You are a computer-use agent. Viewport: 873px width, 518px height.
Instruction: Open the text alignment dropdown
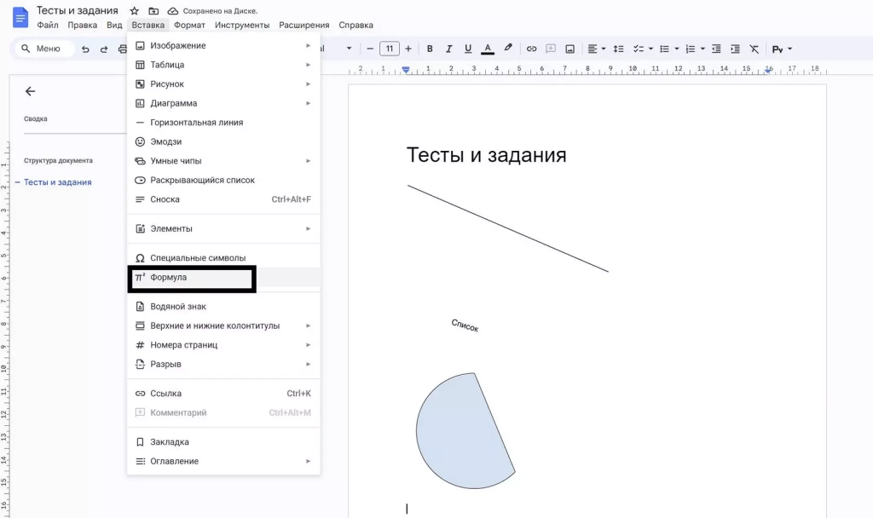coord(602,49)
